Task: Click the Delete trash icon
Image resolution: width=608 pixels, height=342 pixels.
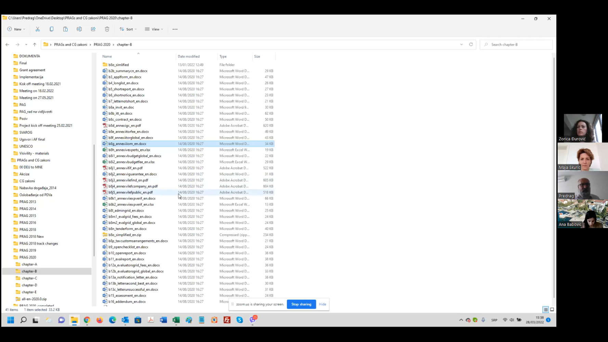Action: point(107,29)
